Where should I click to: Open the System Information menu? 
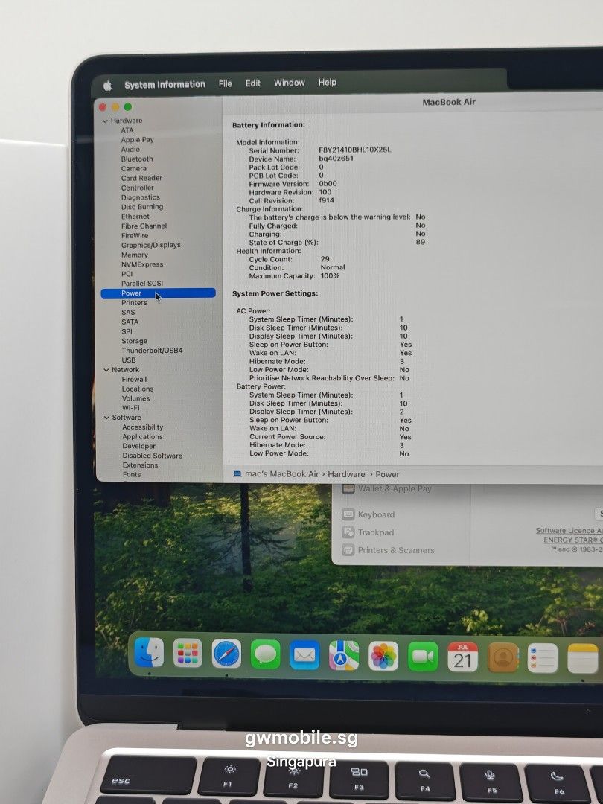165,85
